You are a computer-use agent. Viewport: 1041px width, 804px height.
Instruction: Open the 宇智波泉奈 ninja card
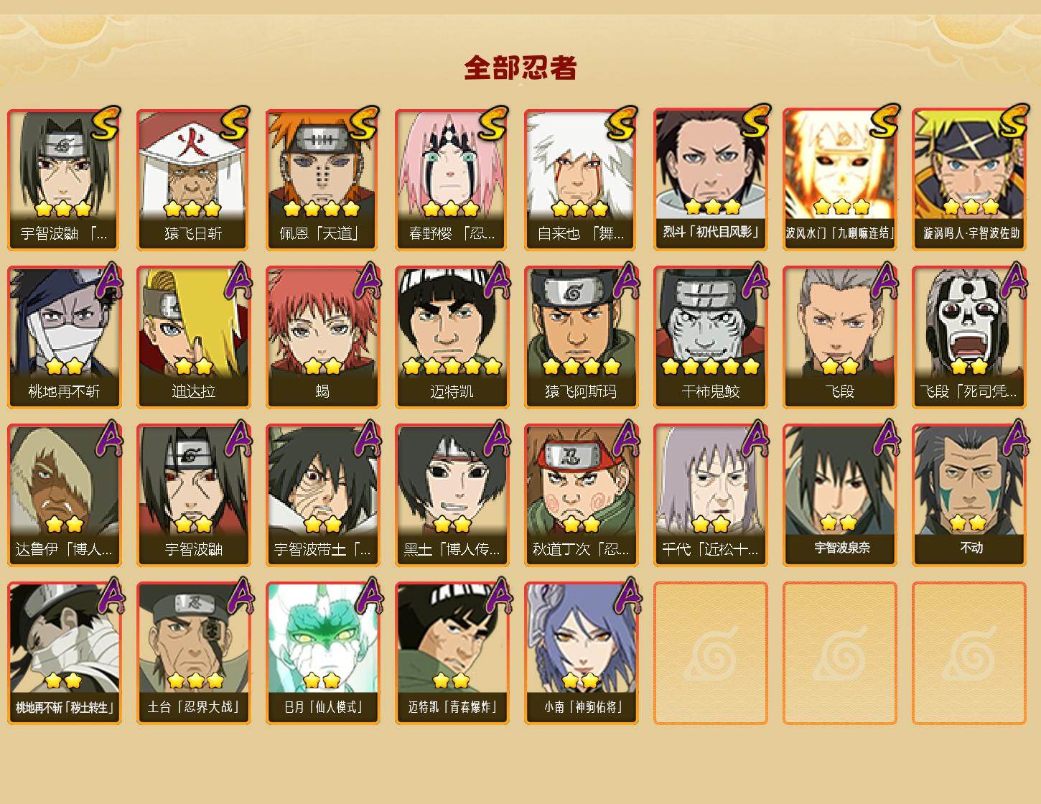point(840,495)
